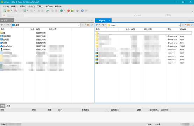Click the green Xftp window icon
Viewport: 194px width, 126px height.
point(72,11)
